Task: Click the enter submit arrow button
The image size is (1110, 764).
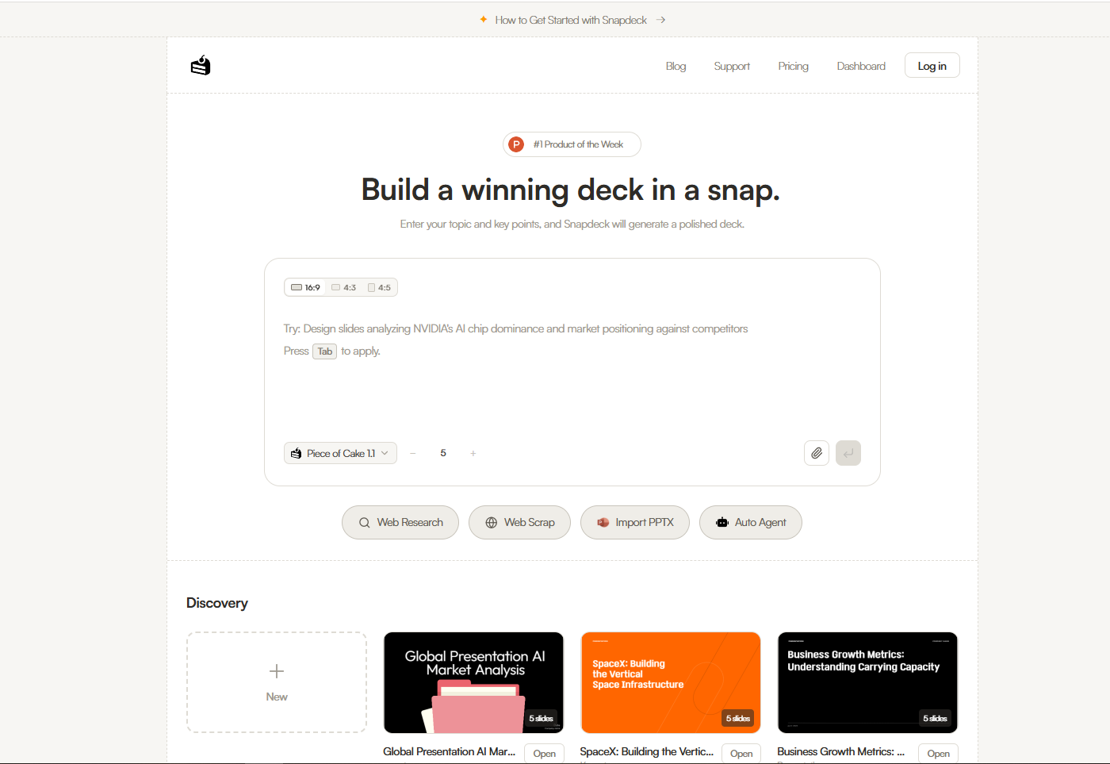Action: pos(848,453)
